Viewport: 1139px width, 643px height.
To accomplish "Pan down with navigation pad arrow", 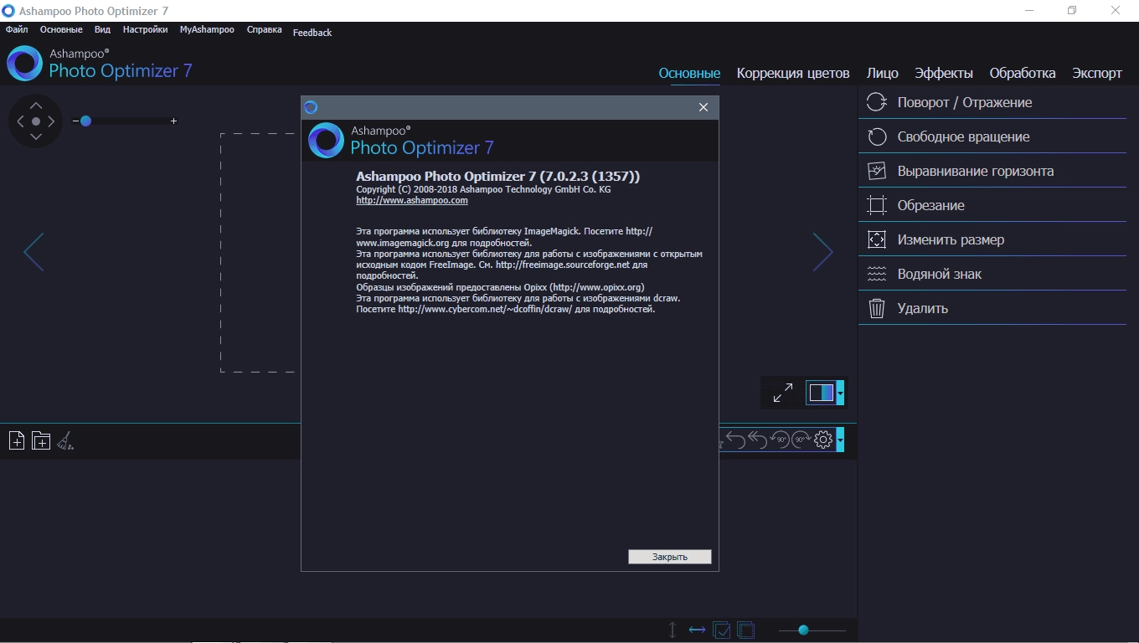I will click(x=36, y=136).
